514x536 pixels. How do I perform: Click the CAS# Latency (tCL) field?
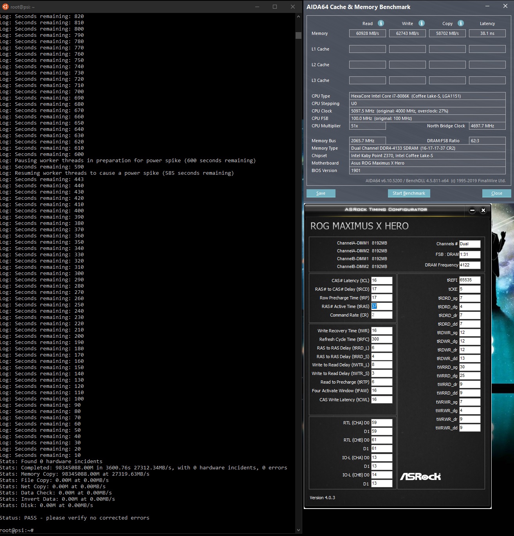tap(382, 280)
